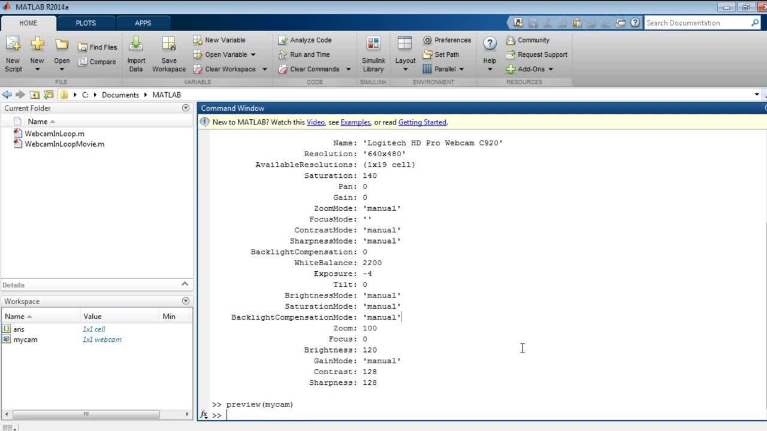Expand the Clear Commands dropdown arrow
The width and height of the screenshot is (767, 431).
[x=348, y=69]
